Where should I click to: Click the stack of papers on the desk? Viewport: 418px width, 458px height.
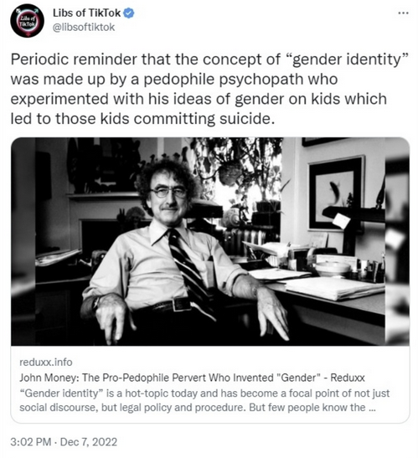[x=334, y=288]
